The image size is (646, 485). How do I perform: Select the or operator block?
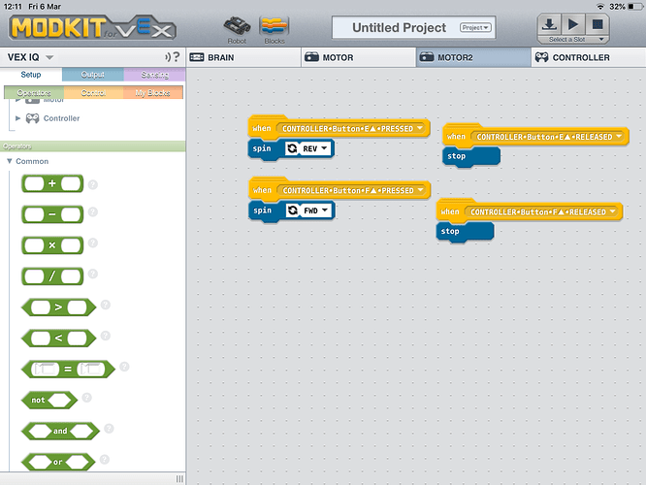click(58, 462)
